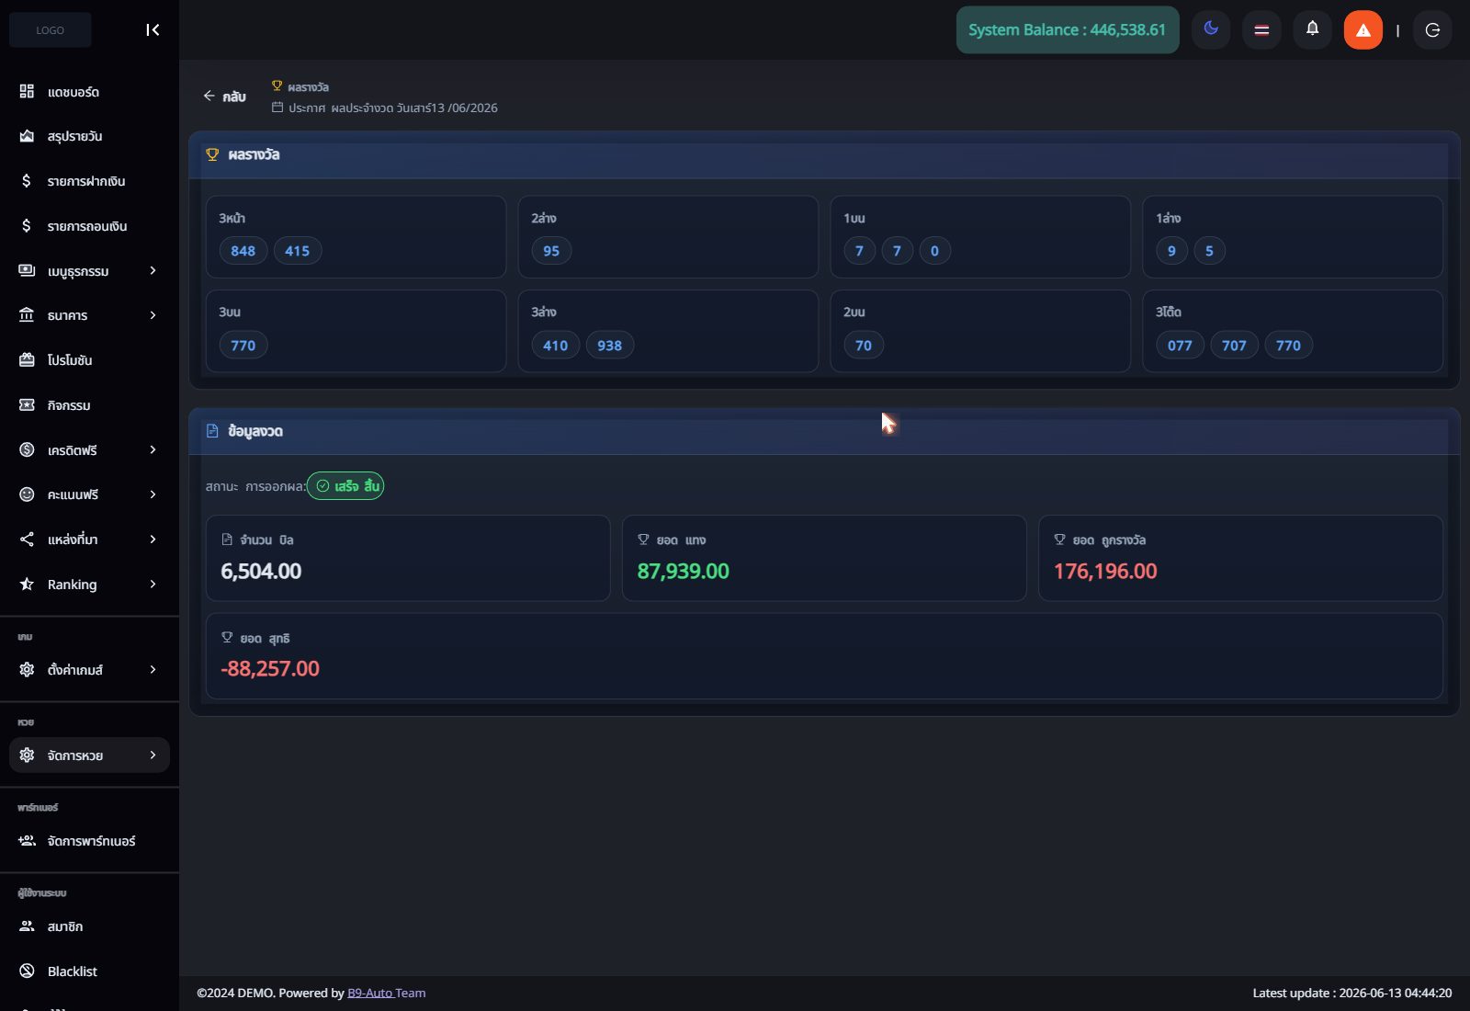Open the รายการถอนเงิน menu item
Viewport: 1470px width, 1011px height.
[89, 226]
